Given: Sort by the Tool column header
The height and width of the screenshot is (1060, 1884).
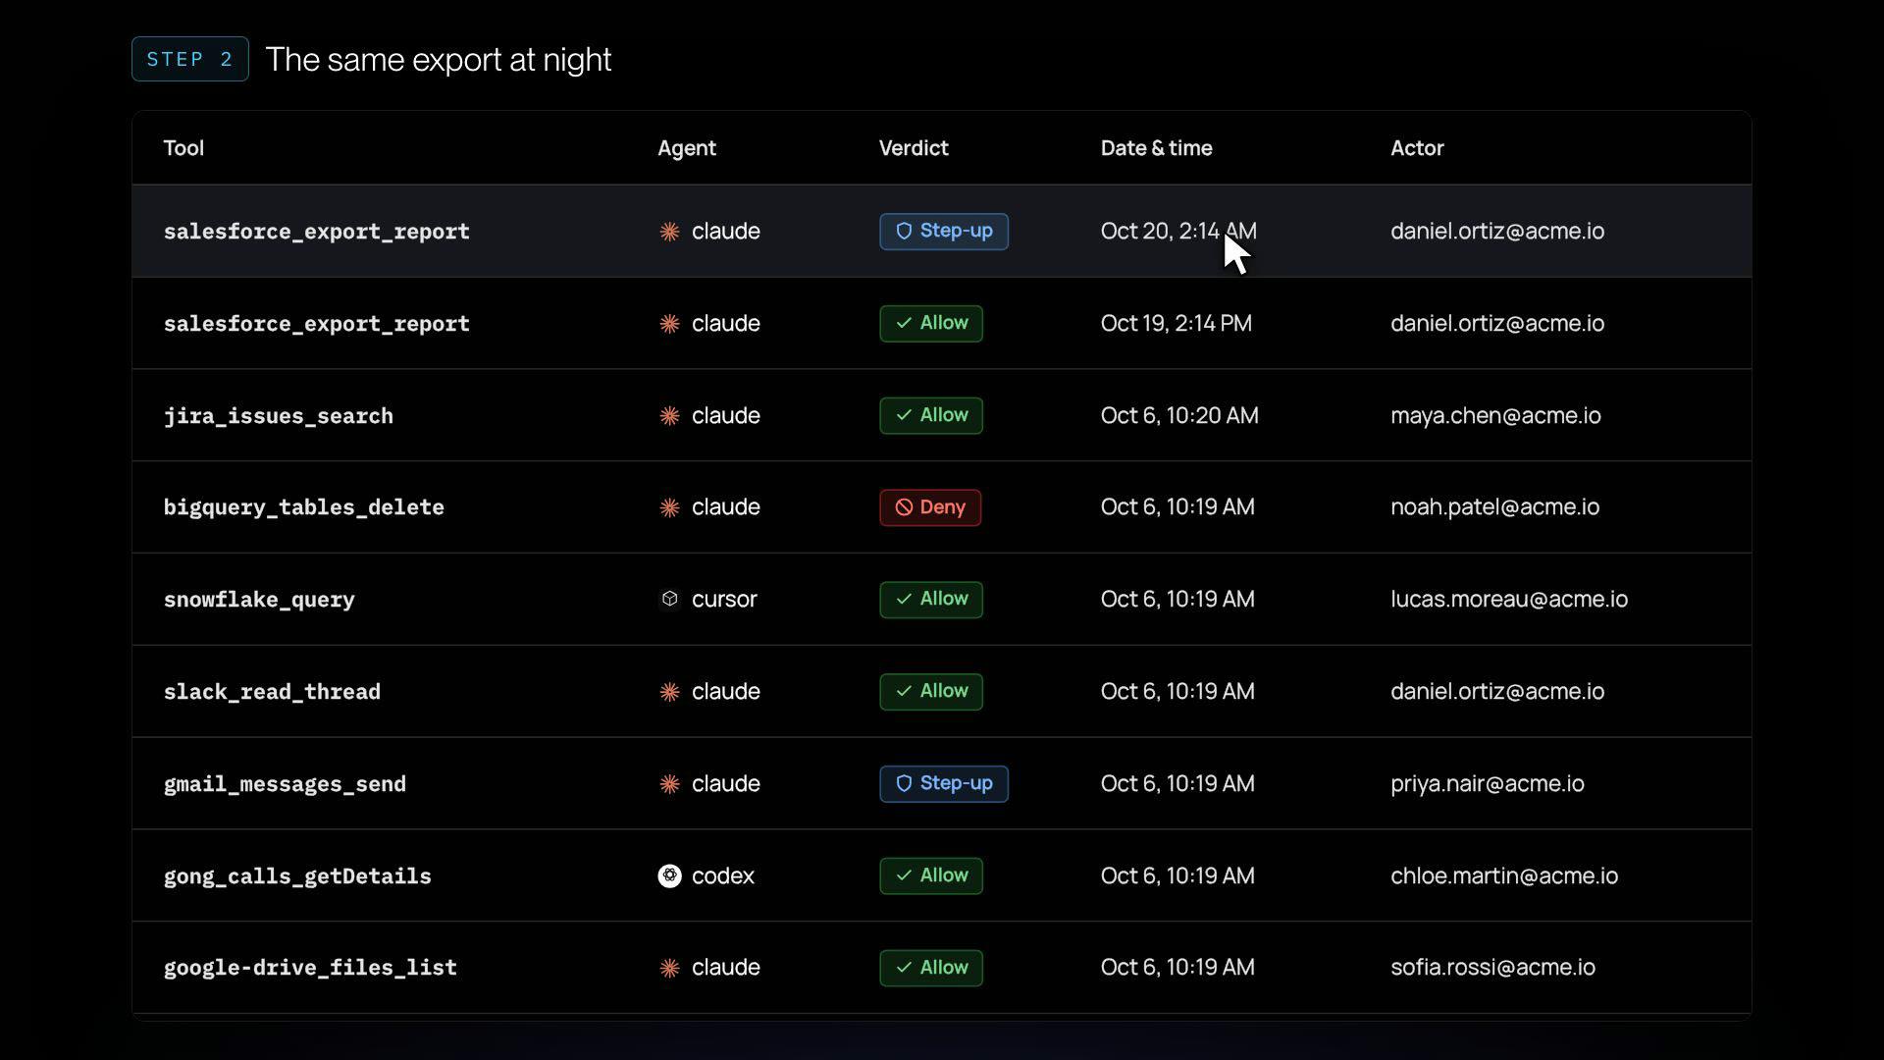Looking at the screenshot, I should (x=183, y=148).
